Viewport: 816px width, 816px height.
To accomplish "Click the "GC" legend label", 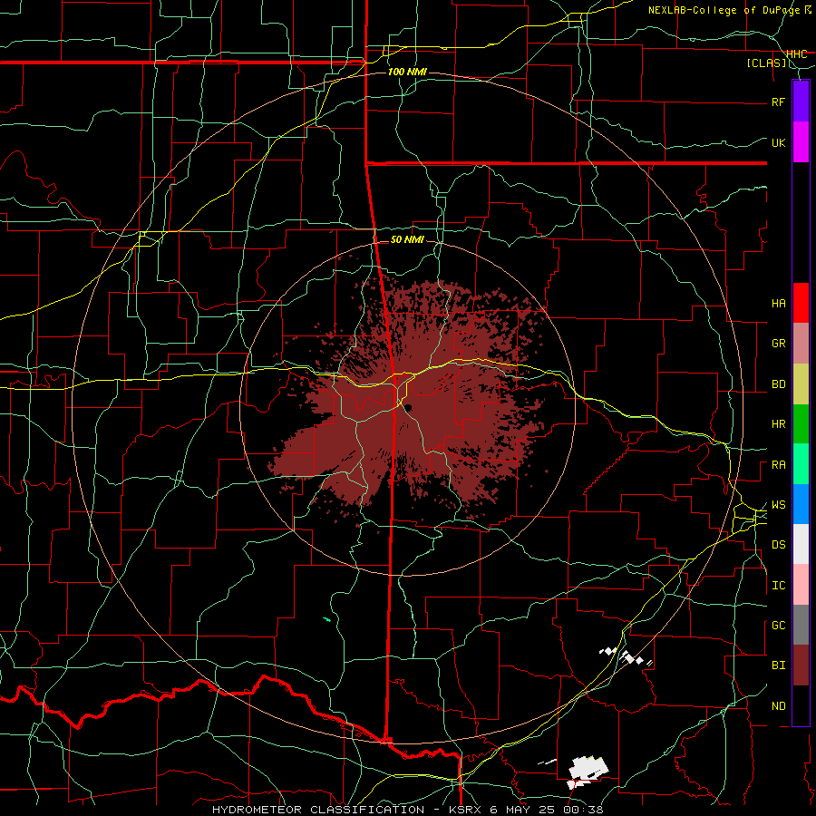I will coord(778,626).
